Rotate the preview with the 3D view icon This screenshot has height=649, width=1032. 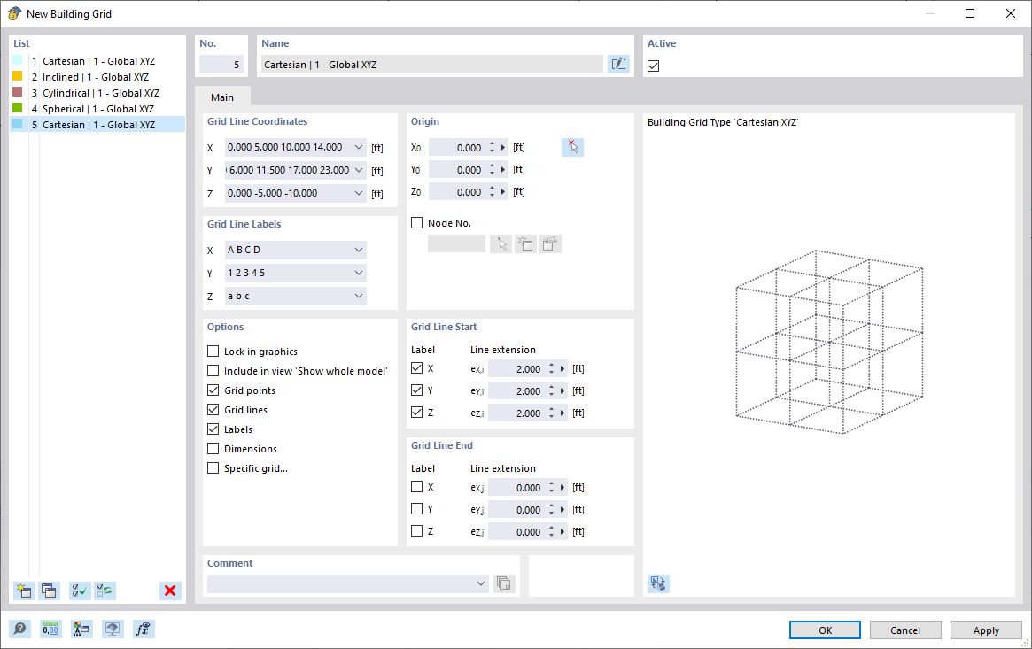point(657,583)
